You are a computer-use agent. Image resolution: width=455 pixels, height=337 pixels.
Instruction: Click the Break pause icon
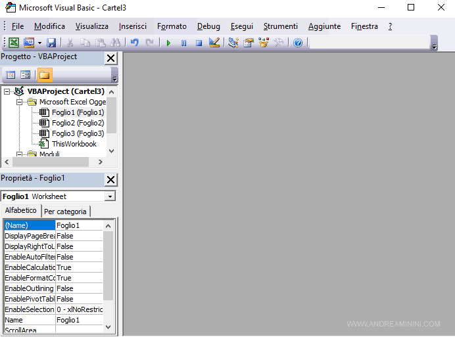[183, 43]
